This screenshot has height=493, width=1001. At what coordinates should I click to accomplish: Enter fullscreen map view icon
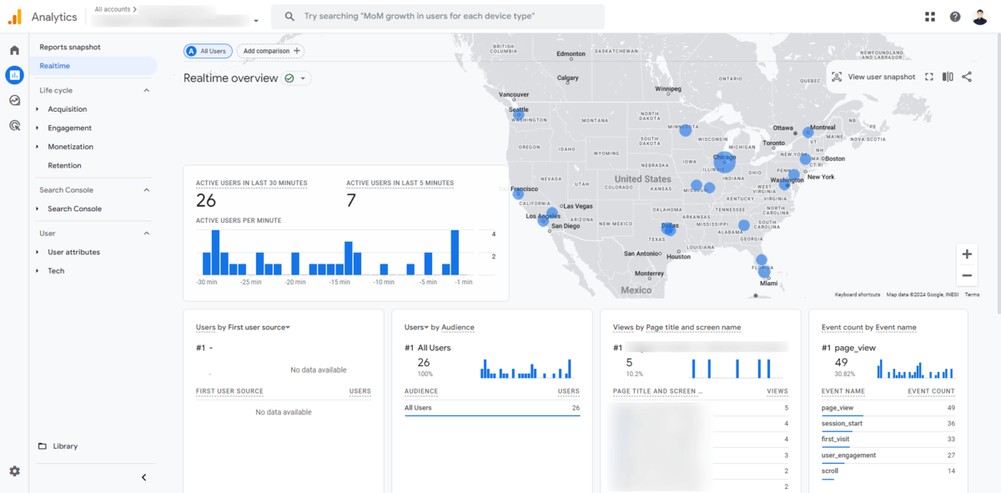point(929,77)
